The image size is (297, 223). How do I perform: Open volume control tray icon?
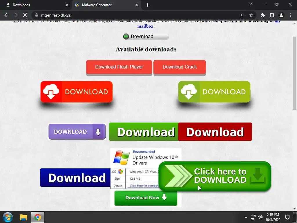pyautogui.click(x=260, y=217)
